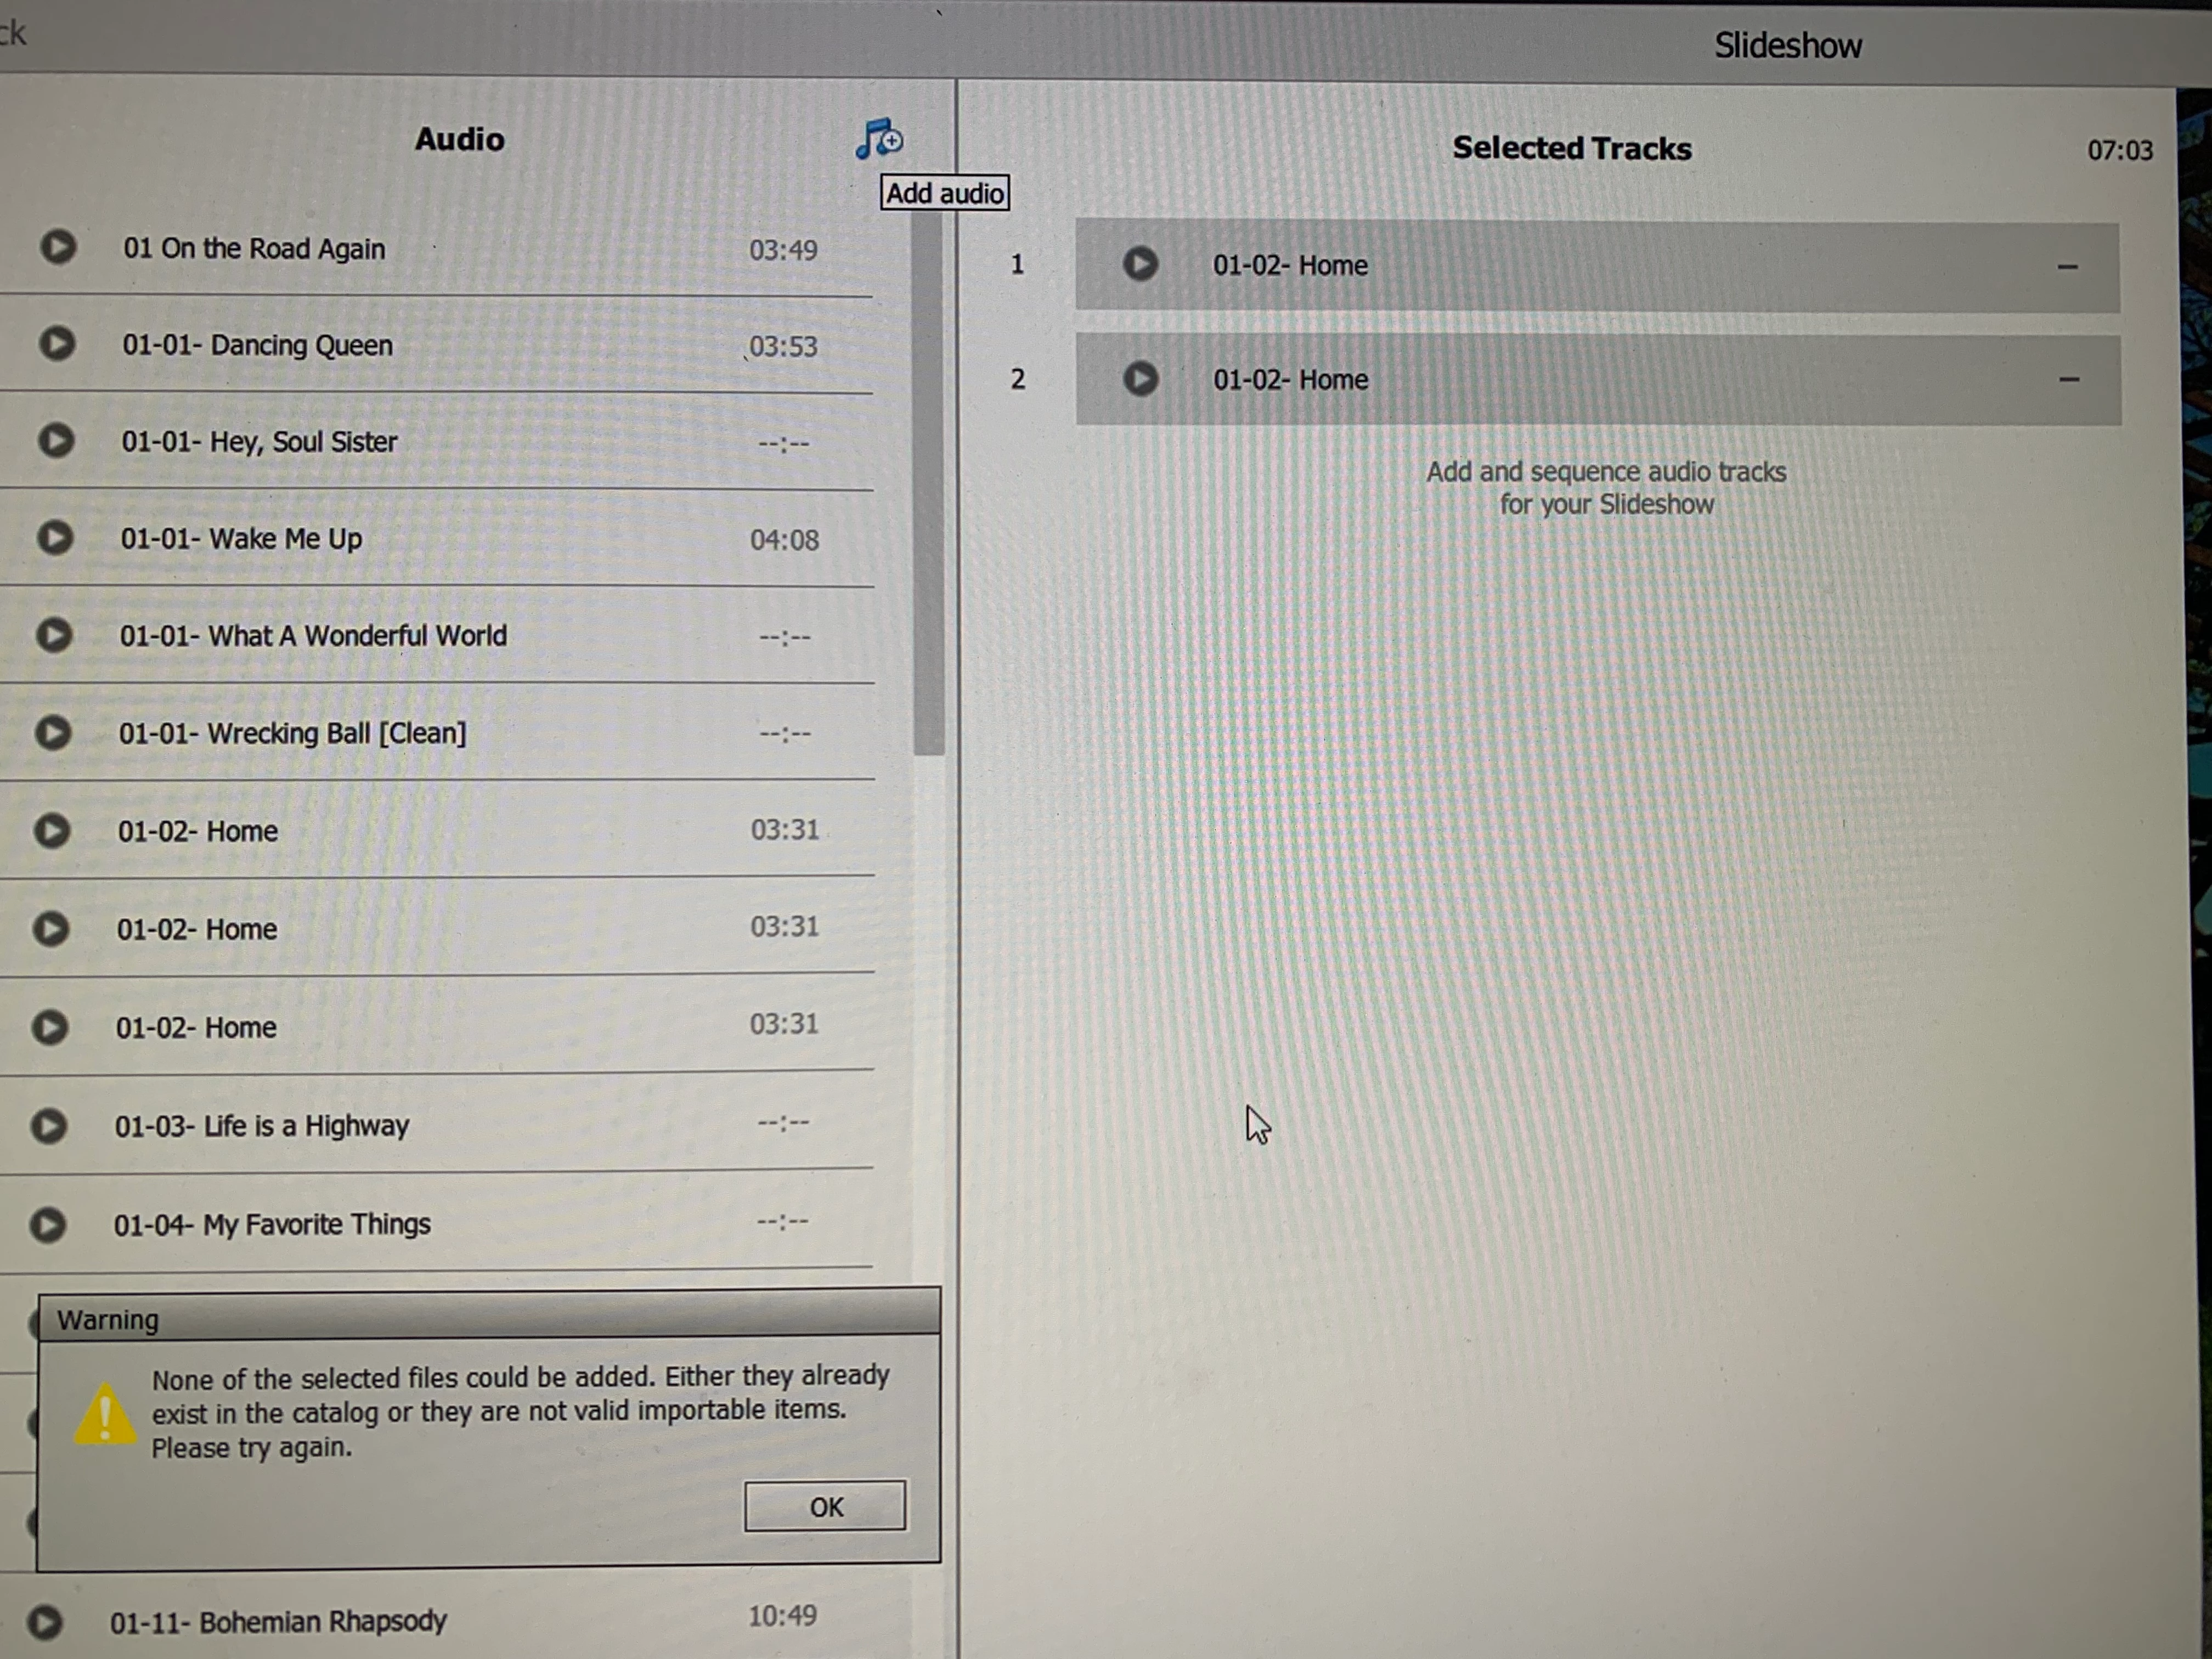The image size is (2212, 1659).
Task: Play Life is a Highway preview
Action: (x=48, y=1126)
